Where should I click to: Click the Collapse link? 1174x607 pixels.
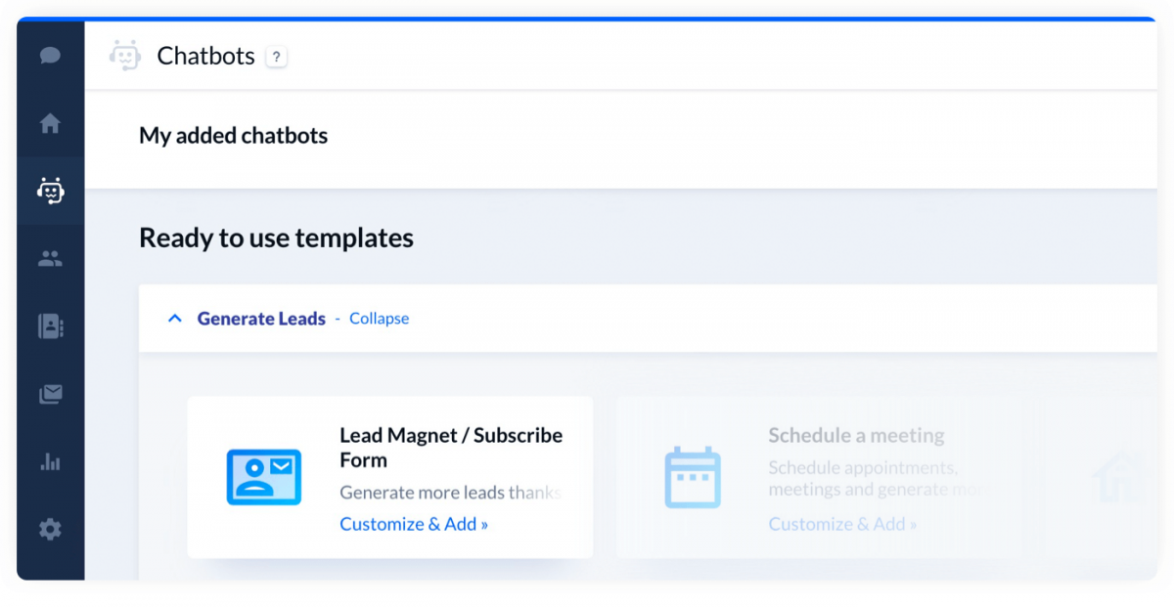pyautogui.click(x=380, y=319)
